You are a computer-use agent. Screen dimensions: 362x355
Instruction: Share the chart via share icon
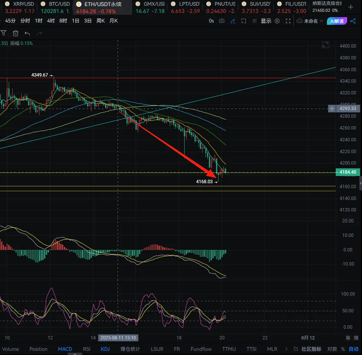pos(353,21)
